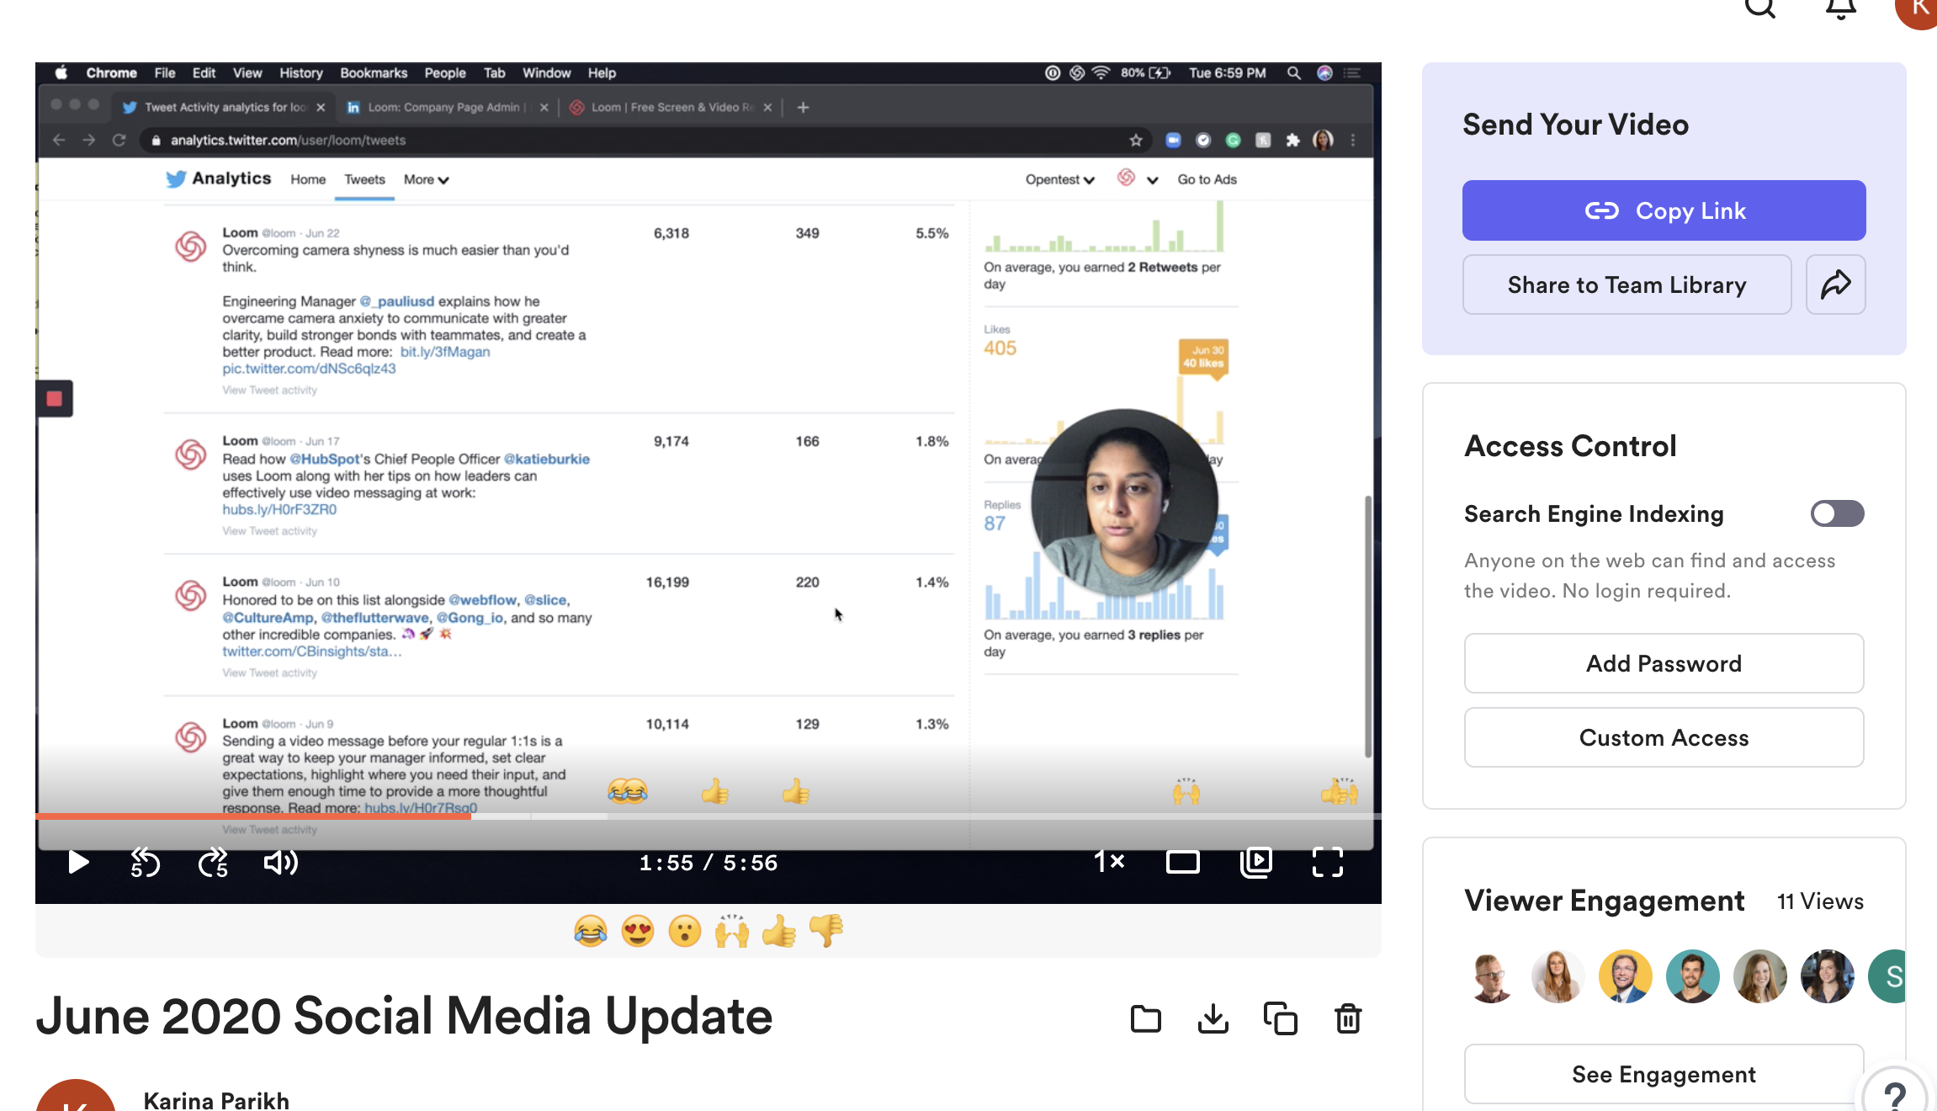Switch to theater mode view
1937x1111 pixels.
coord(1182,862)
